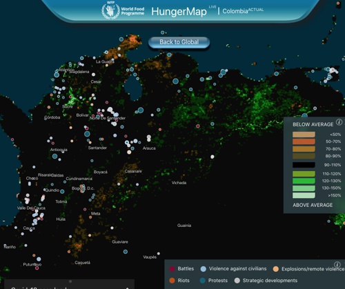The image size is (345, 289).
Task: Select the 110-120% green swatch
Action: (304, 174)
